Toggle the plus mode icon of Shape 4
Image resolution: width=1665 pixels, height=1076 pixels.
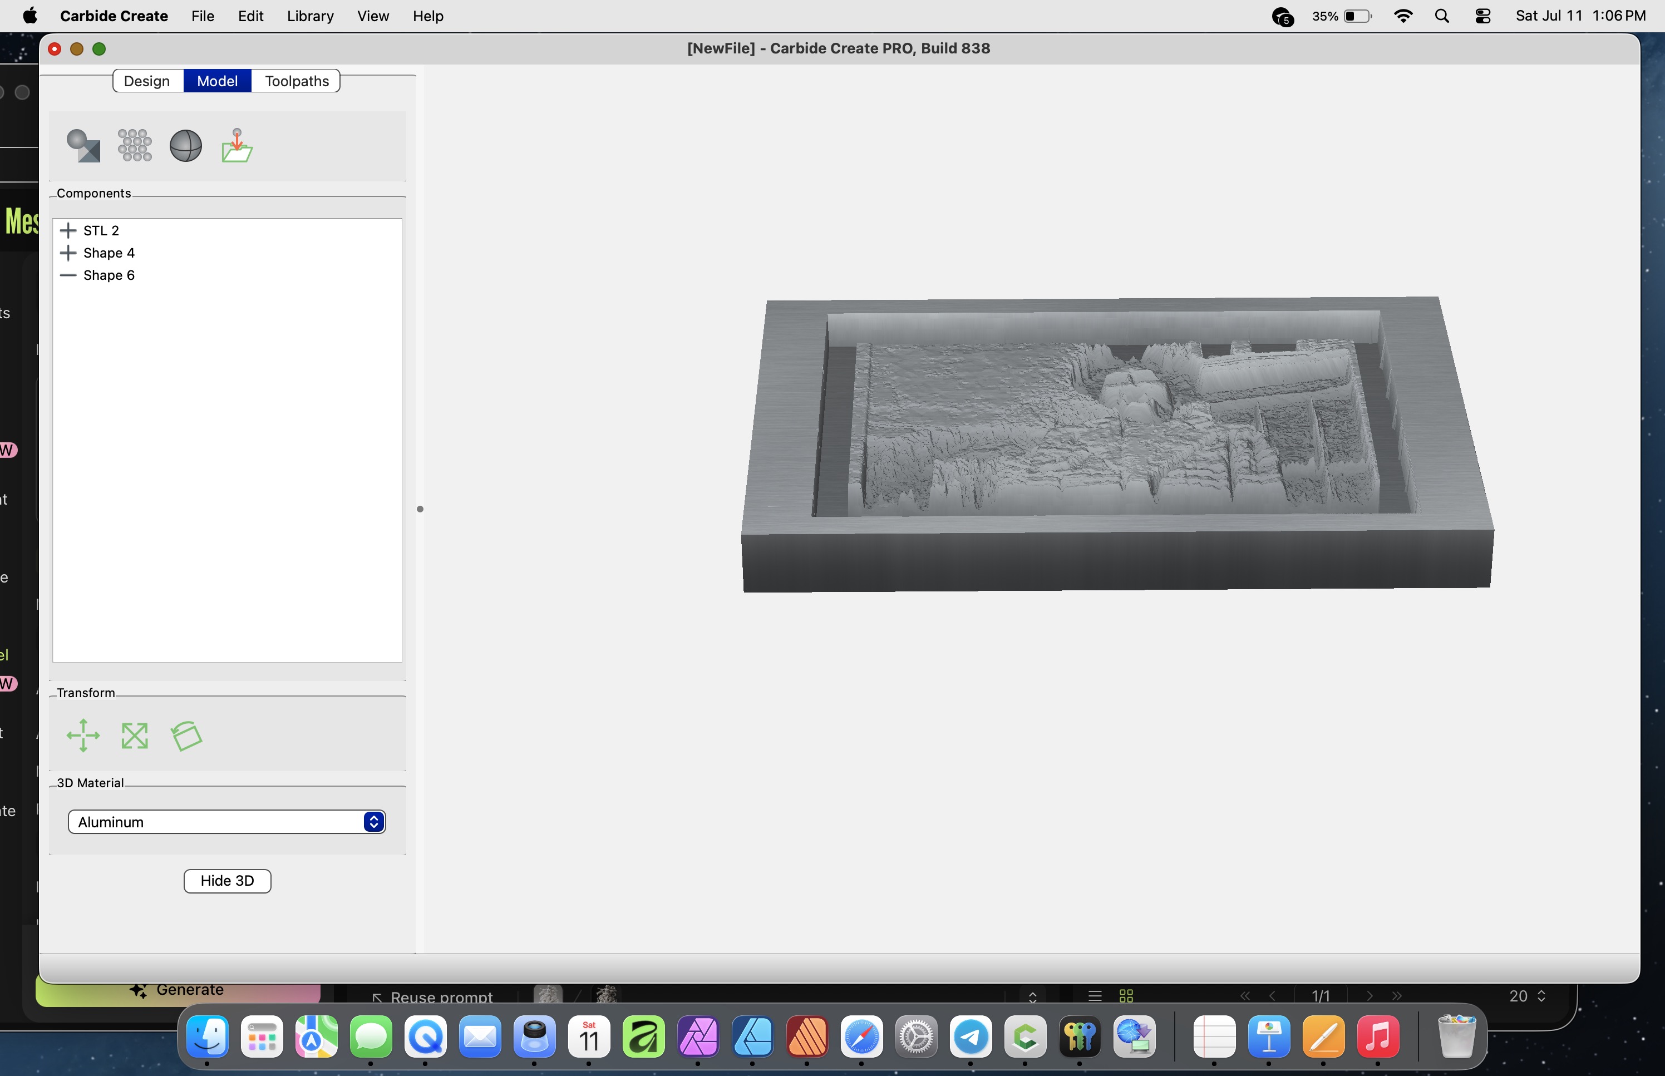pyautogui.click(x=68, y=253)
